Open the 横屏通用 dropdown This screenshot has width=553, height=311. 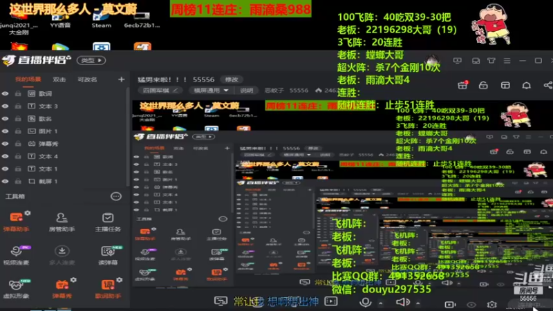click(211, 91)
